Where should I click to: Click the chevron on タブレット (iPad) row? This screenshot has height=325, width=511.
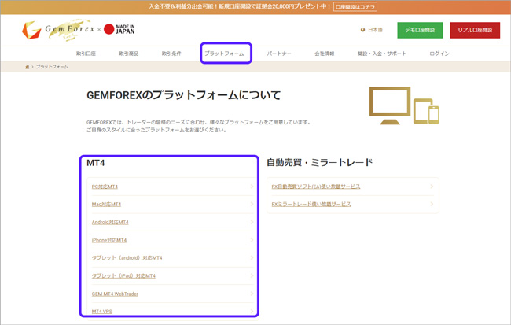(252, 275)
